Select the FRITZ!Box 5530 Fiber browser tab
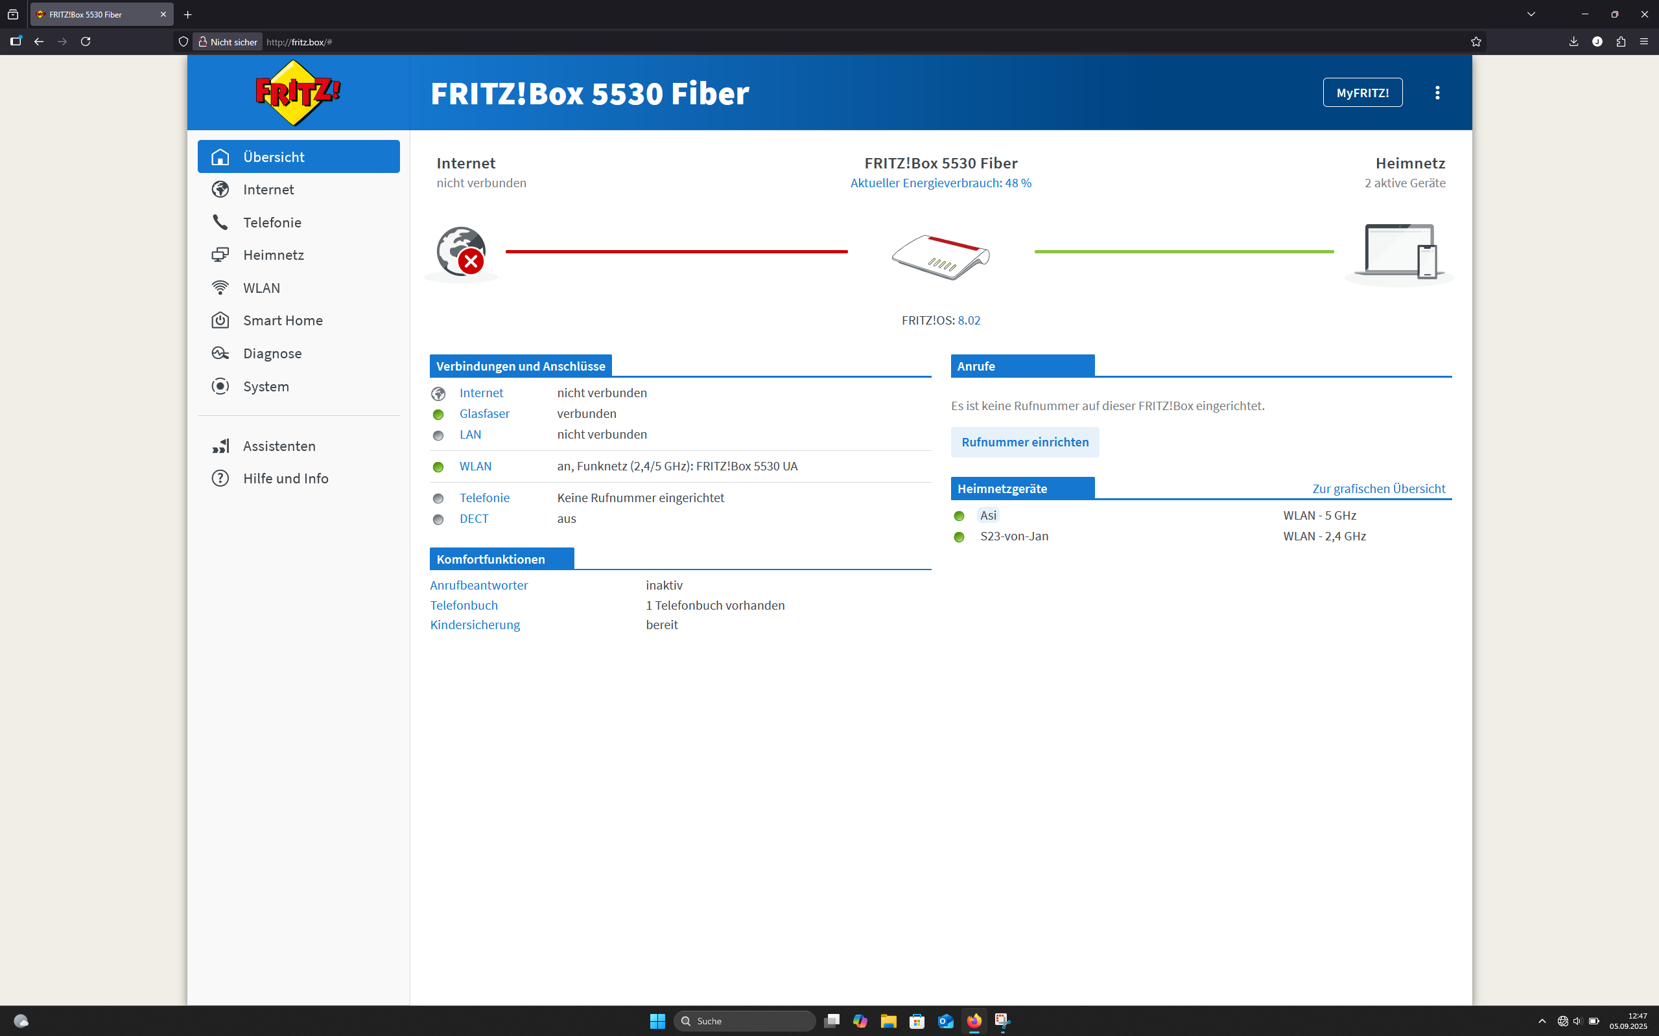This screenshot has width=1659, height=1036. tap(102, 14)
